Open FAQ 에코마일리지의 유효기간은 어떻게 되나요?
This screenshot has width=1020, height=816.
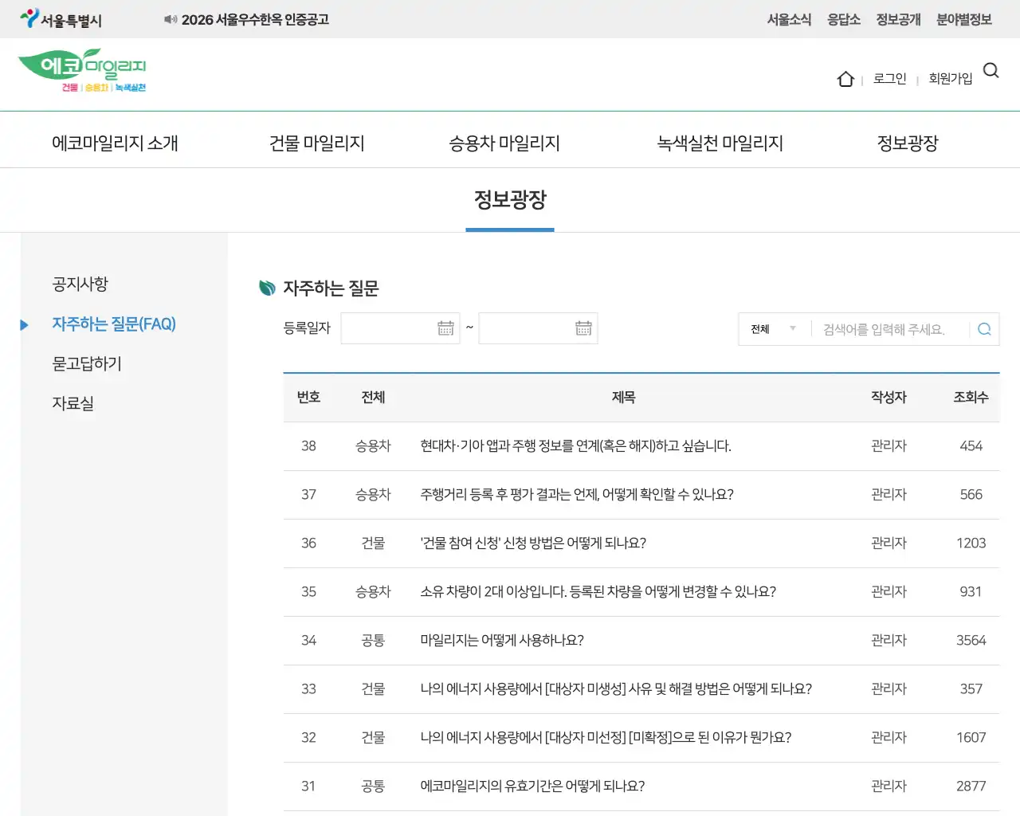click(532, 787)
